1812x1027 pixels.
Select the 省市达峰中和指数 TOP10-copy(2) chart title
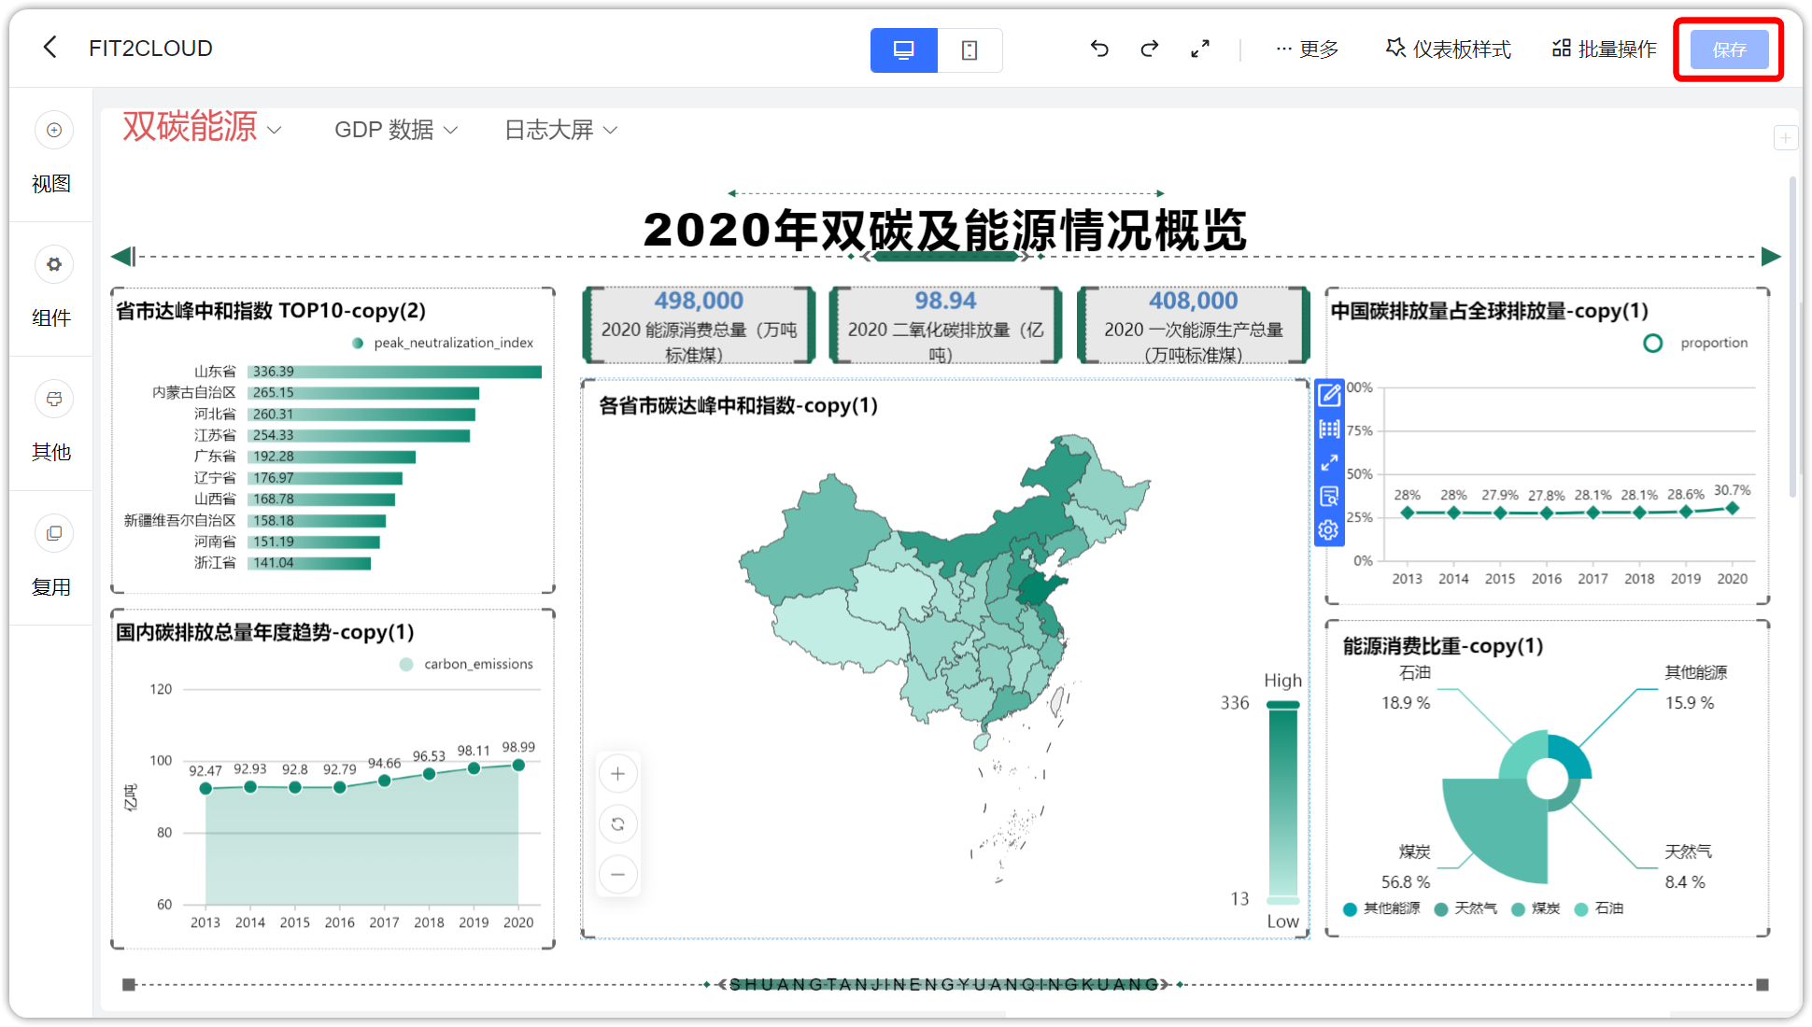[271, 311]
